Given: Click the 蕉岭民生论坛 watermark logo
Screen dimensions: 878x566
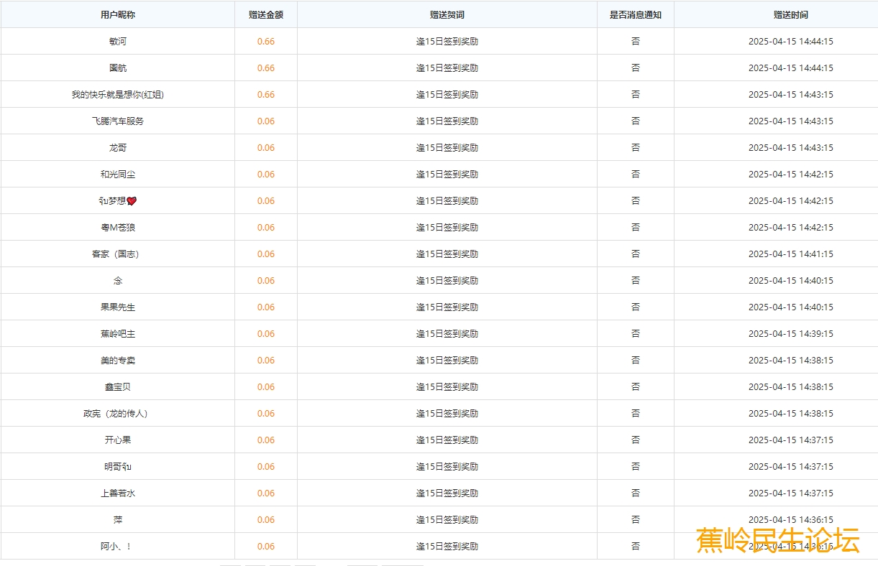Looking at the screenshot, I should click(777, 540).
